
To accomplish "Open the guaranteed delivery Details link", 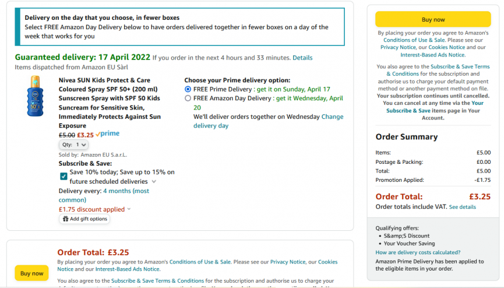I will point(302,58).
